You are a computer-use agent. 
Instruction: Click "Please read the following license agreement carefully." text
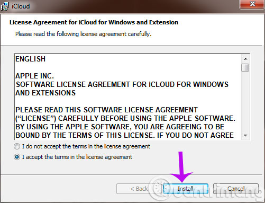pyautogui.click(x=84, y=34)
